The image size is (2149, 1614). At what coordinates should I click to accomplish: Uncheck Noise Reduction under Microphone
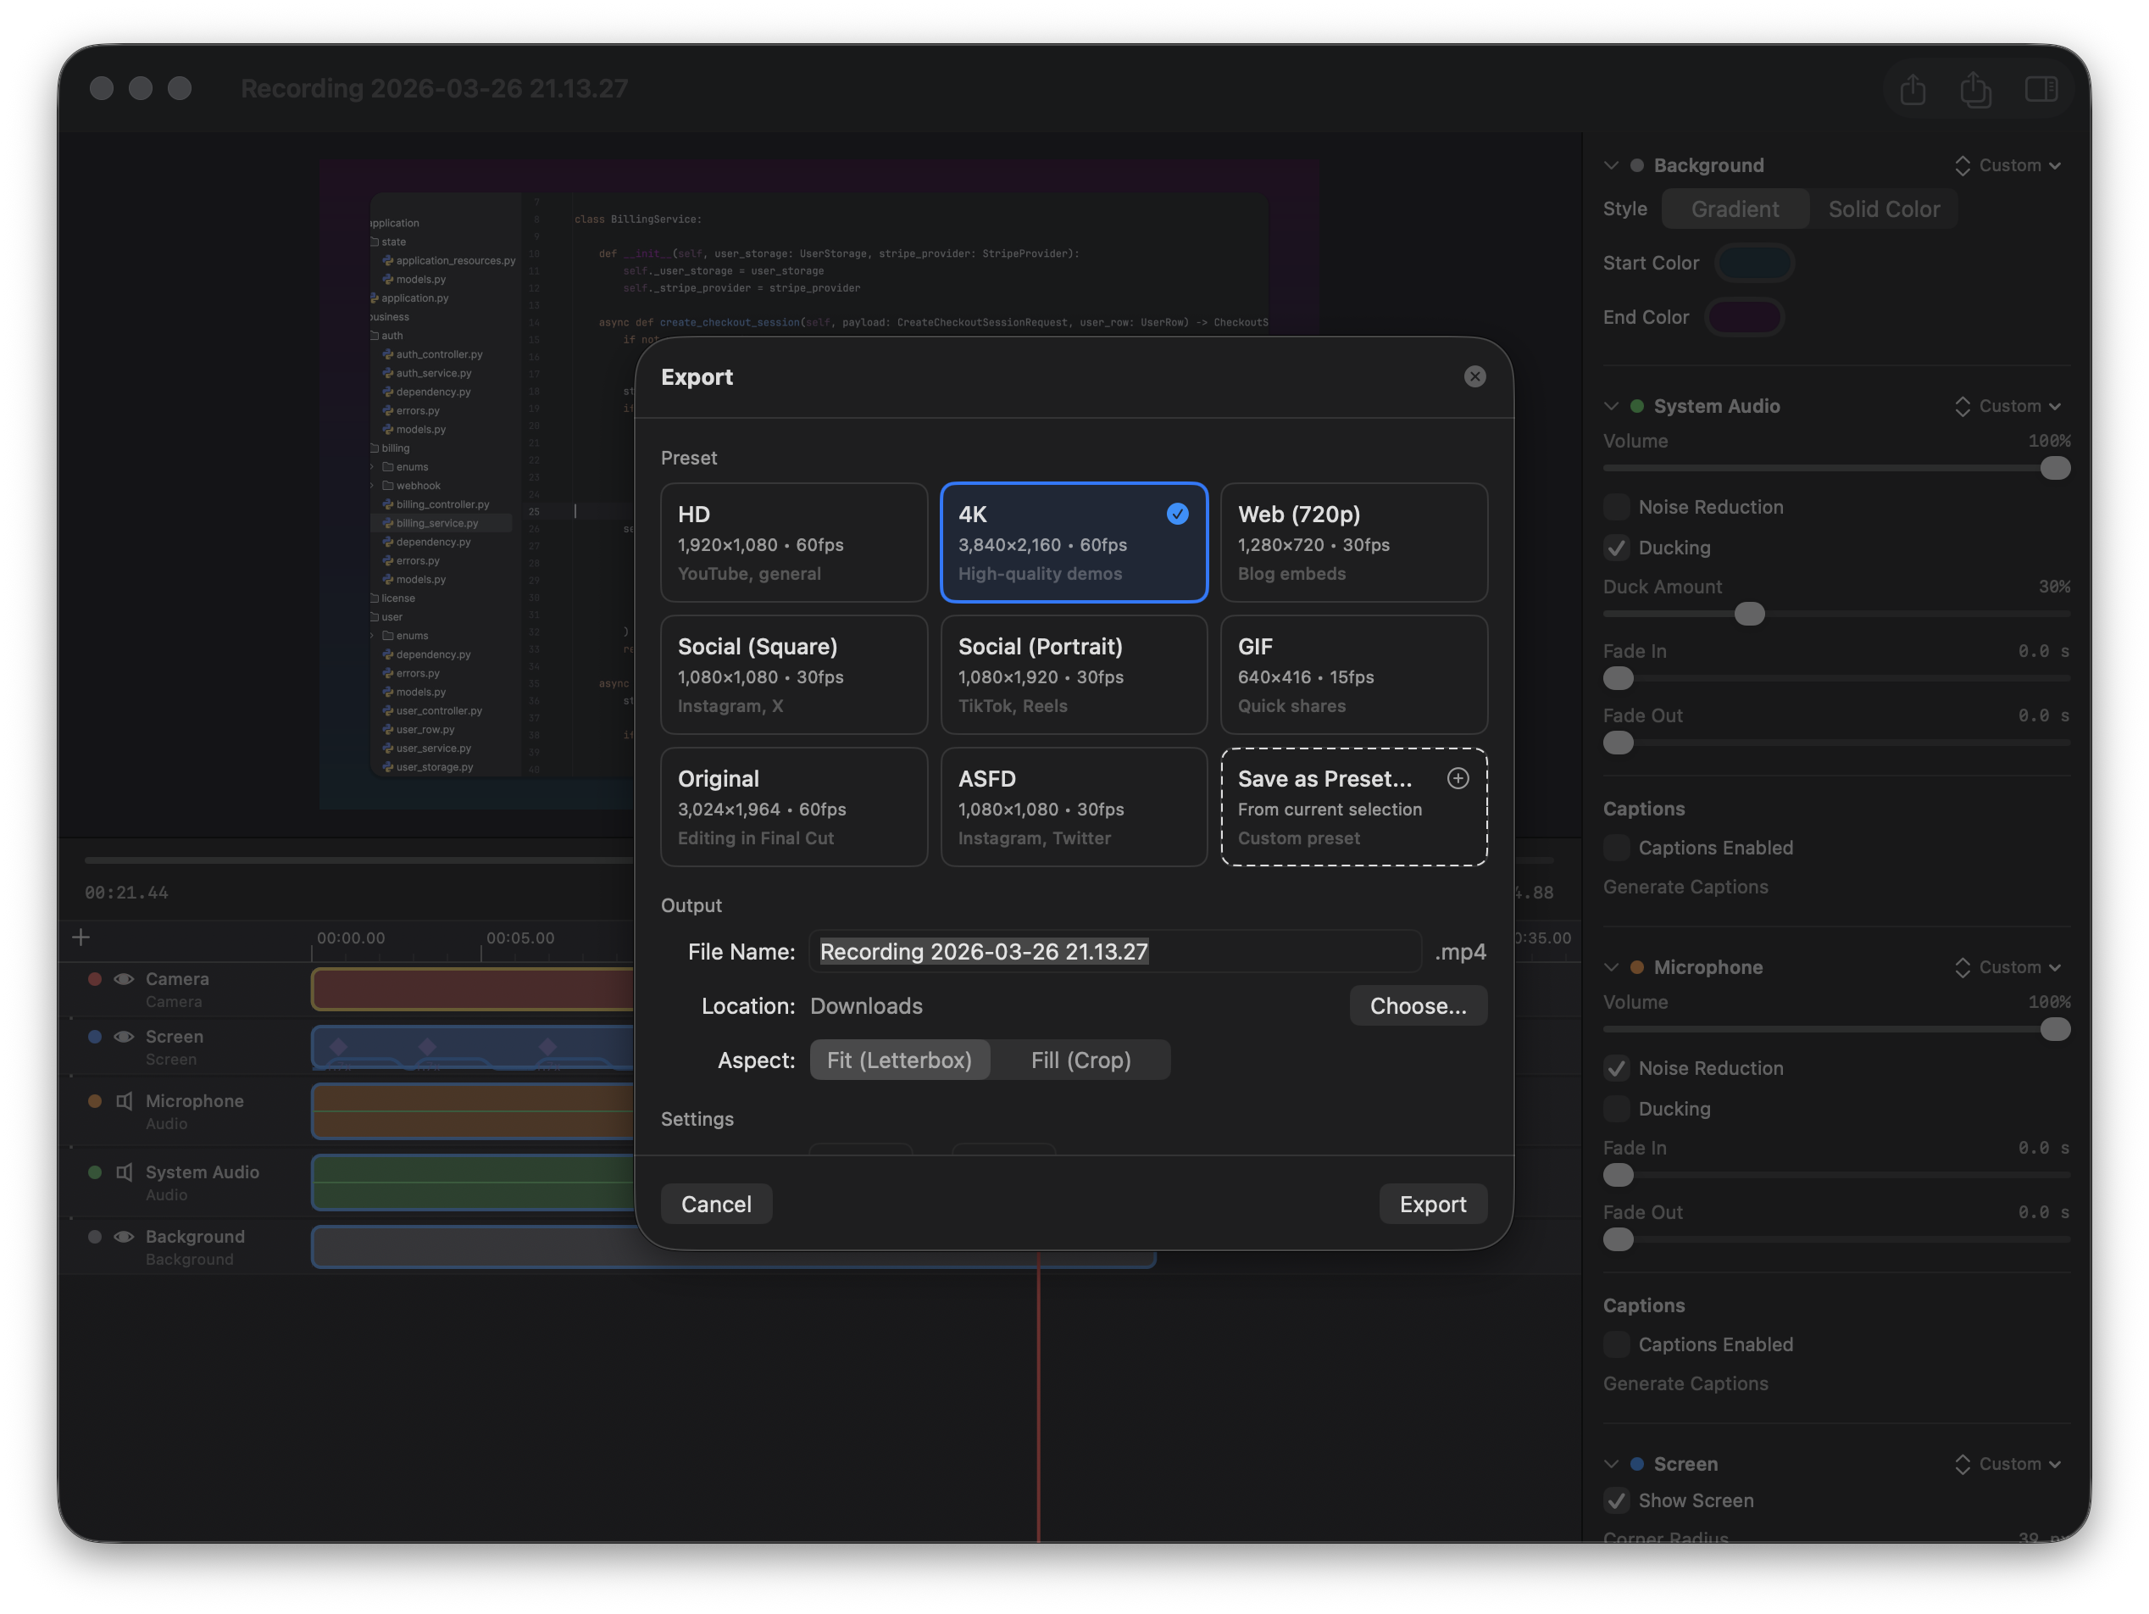point(1617,1068)
